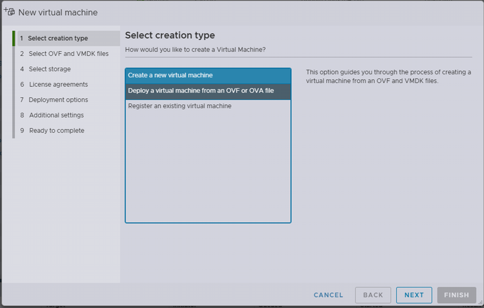
Task: Select Additional settings wizard step
Action: pos(56,115)
